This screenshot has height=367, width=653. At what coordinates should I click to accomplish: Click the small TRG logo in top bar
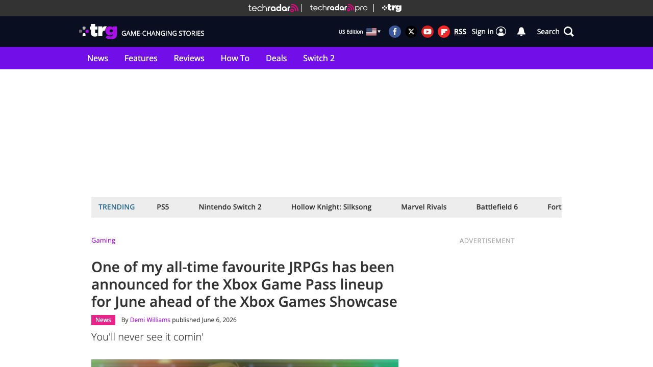click(392, 8)
